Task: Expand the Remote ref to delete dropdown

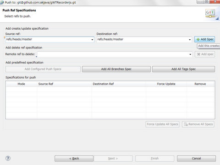Action: point(190,54)
